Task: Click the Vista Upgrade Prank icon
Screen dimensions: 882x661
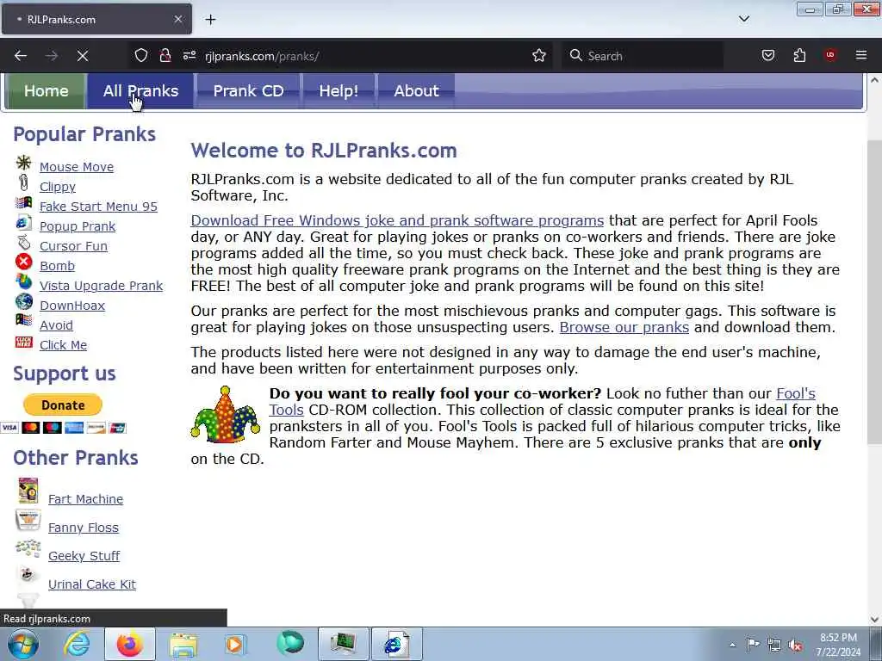Action: point(23,281)
